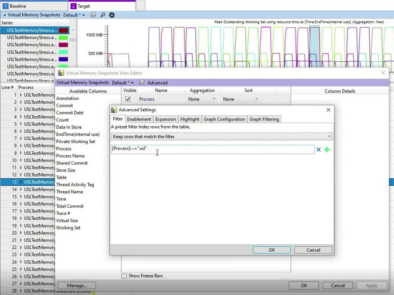Select Virtual Size in Available Columns
The width and height of the screenshot is (394, 295).
pos(67,221)
